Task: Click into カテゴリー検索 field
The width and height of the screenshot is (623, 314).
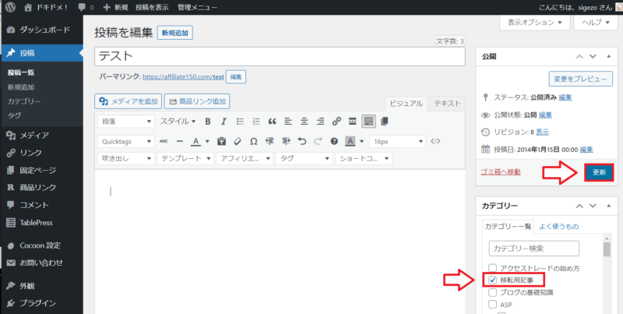Action: pyautogui.click(x=534, y=249)
